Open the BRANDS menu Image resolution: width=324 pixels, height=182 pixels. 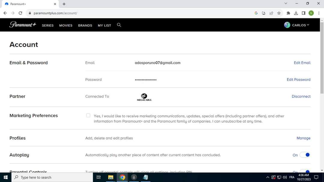(85, 25)
